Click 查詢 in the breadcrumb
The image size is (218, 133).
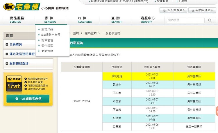pyautogui.click(x=76, y=33)
